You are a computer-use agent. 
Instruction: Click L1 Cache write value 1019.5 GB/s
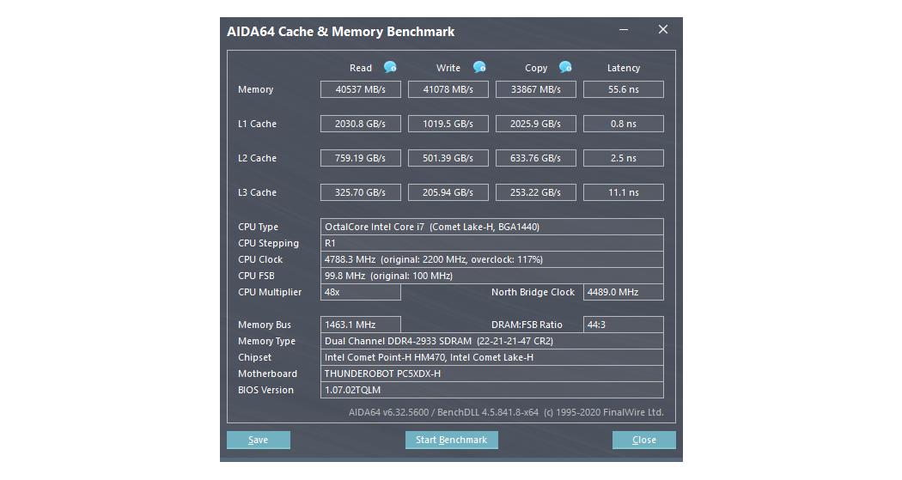(x=448, y=124)
